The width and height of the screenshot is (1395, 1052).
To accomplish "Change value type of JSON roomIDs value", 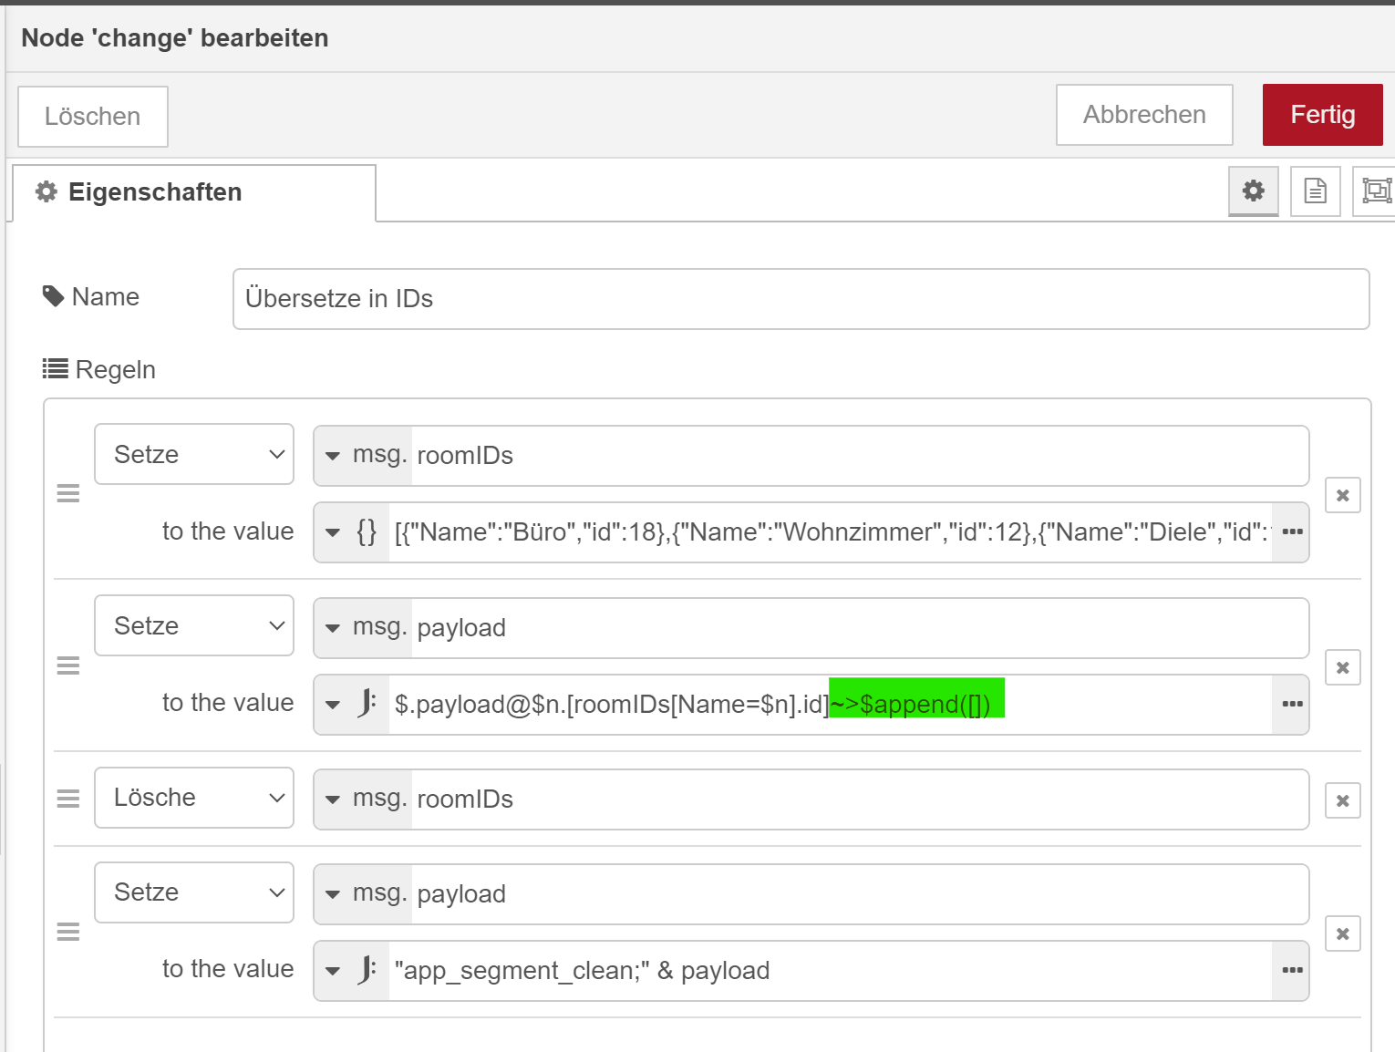I will (352, 531).
